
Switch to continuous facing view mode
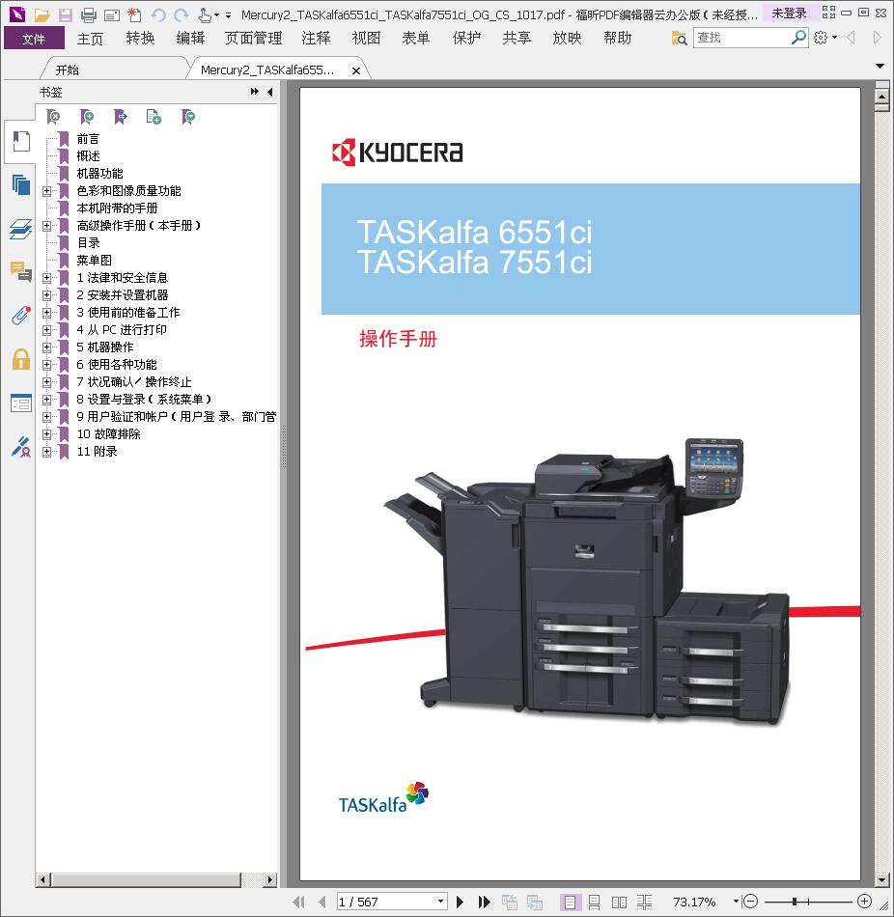644,903
